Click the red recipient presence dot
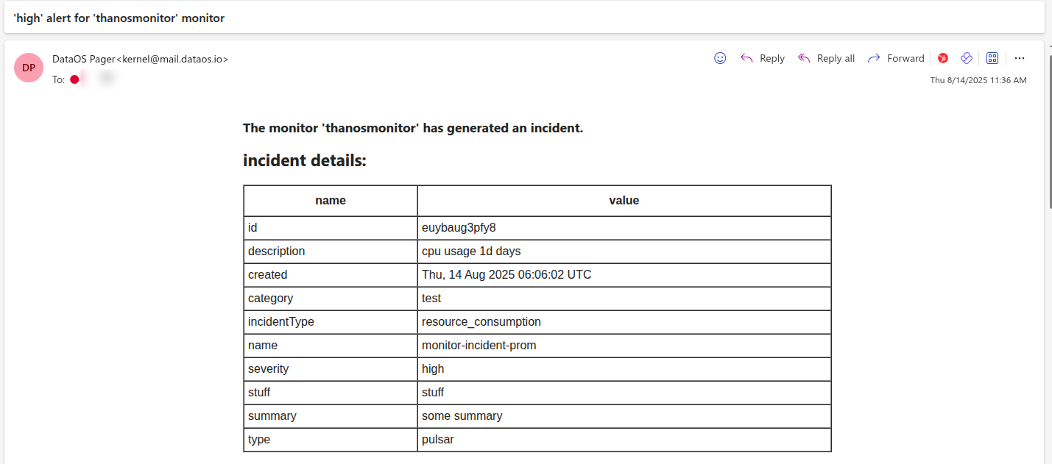This screenshot has width=1052, height=464. (74, 79)
